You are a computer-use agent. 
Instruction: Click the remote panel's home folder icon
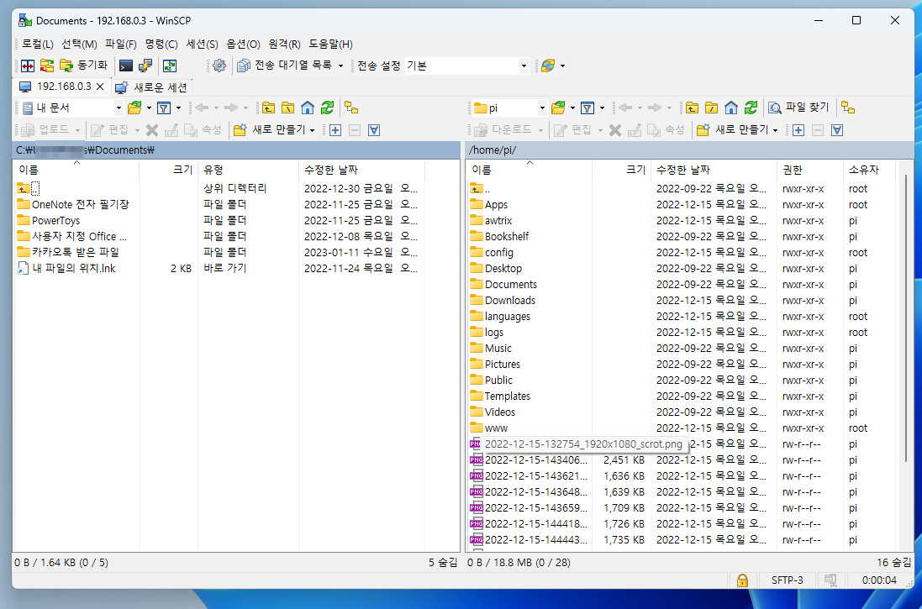click(x=730, y=109)
